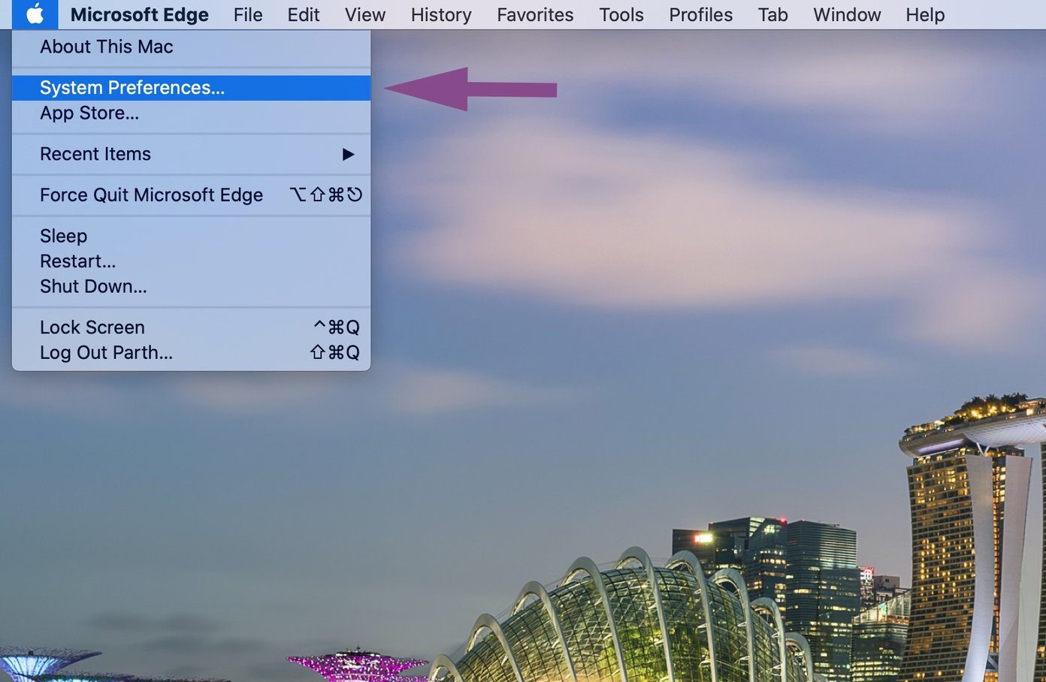This screenshot has width=1046, height=682.
Task: Open the Favorites menu
Action: click(x=535, y=14)
